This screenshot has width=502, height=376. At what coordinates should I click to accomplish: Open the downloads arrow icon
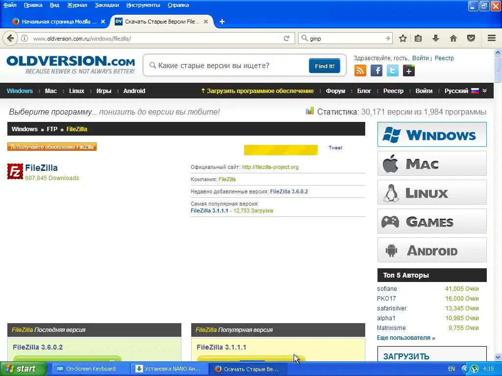pos(435,38)
